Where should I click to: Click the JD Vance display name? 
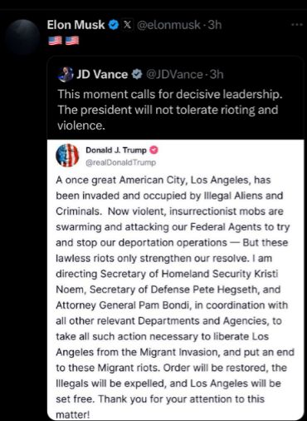[102, 74]
